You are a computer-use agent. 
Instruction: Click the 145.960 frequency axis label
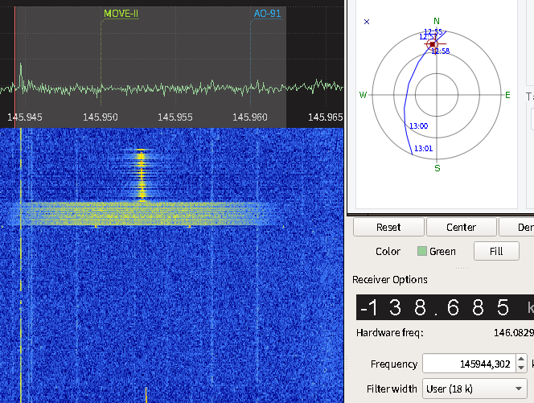tap(249, 117)
